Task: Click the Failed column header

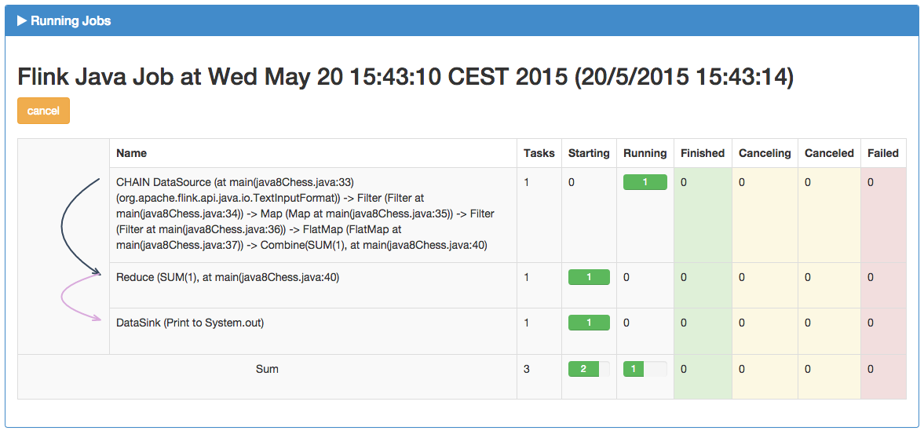Action: pyautogui.click(x=883, y=153)
